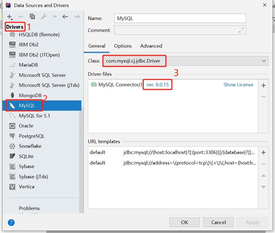The image size is (275, 233).
Task: Expand the more toolbar actions chevrons
Action: [55, 17]
